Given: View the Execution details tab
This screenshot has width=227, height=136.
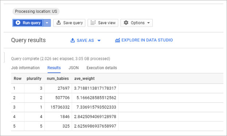Looking at the screenshot, I should pos(102,68).
